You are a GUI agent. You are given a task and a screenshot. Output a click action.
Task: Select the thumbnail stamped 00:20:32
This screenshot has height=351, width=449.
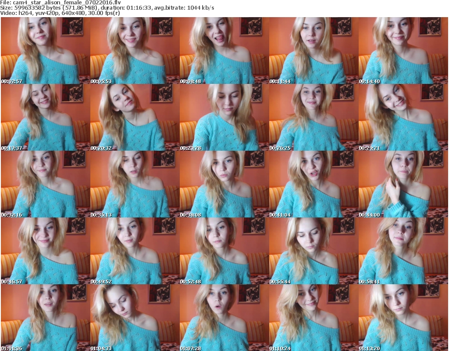pos(135,117)
